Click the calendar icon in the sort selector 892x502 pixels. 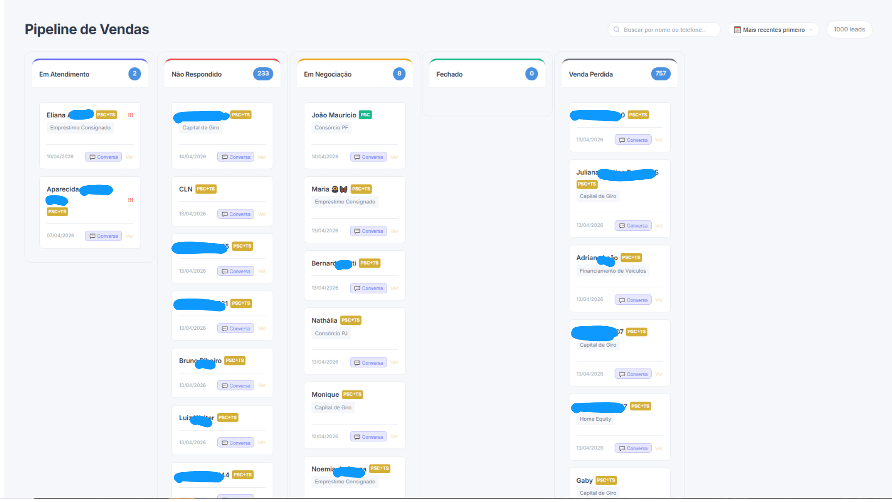tap(737, 30)
